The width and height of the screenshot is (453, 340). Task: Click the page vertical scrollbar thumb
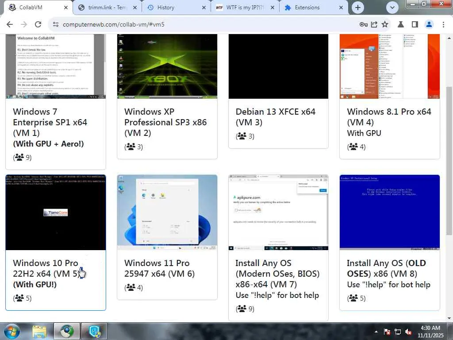click(449, 160)
